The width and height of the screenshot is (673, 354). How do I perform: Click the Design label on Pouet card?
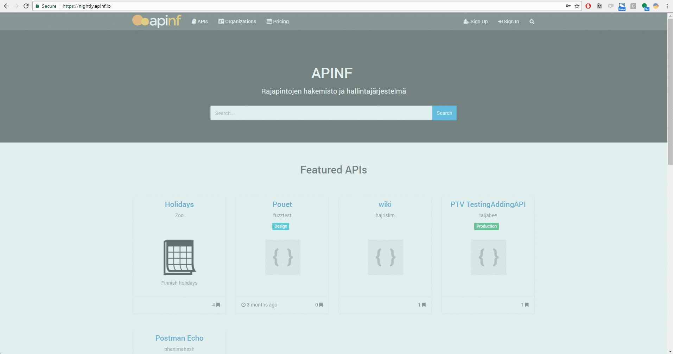tap(281, 226)
